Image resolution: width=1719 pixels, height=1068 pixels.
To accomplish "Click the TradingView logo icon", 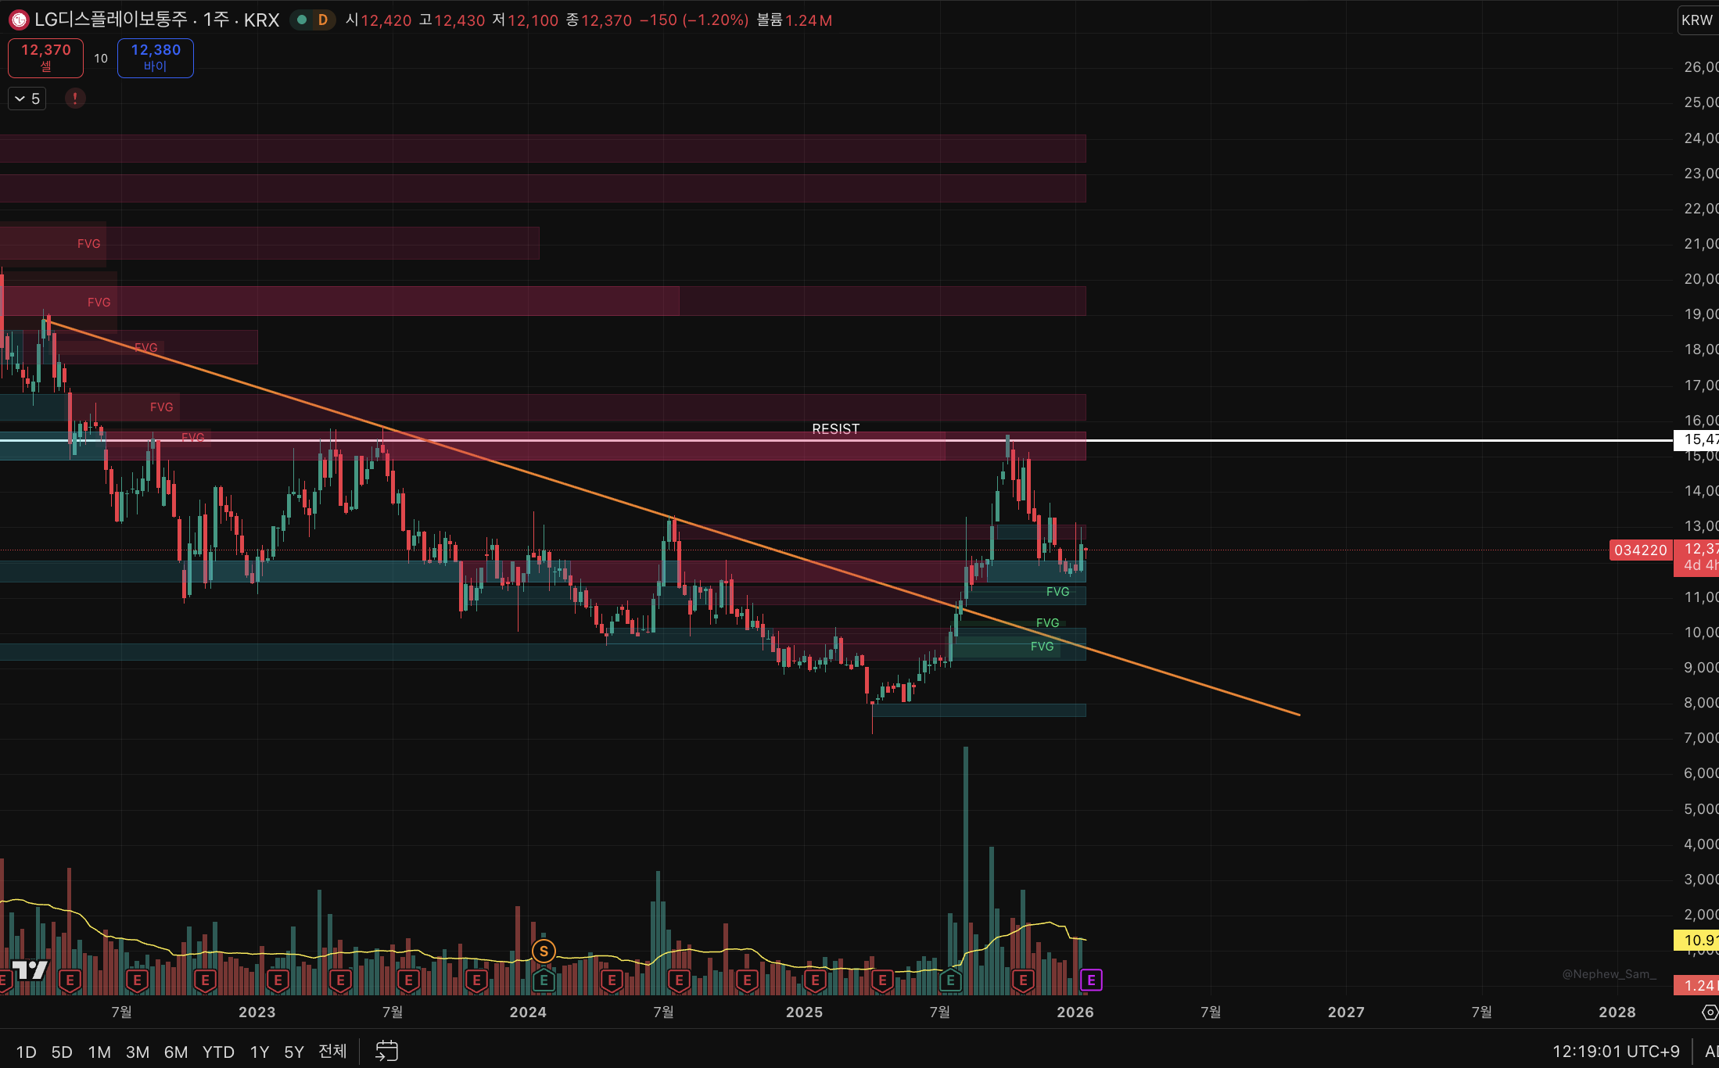I will click(x=30, y=970).
